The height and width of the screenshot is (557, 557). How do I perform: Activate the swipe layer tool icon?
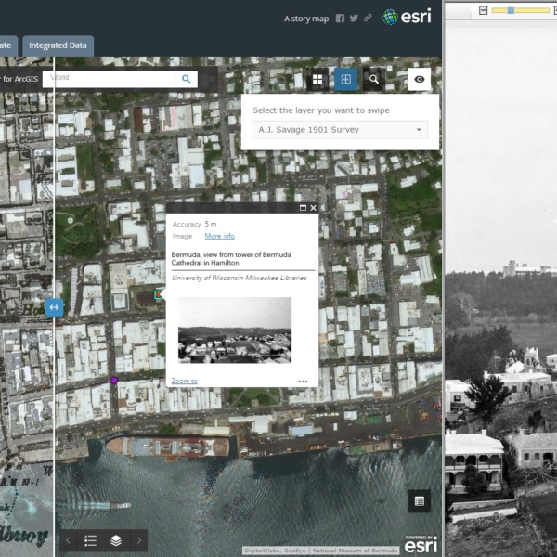pyautogui.click(x=345, y=80)
